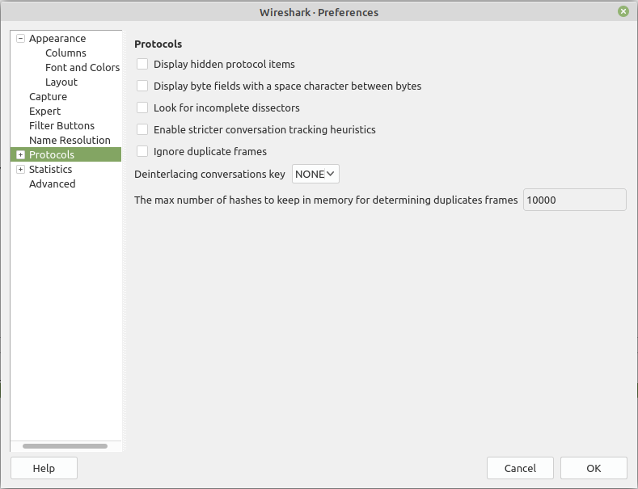Click the Help button
Screen dimensions: 638x489
(x=44, y=468)
